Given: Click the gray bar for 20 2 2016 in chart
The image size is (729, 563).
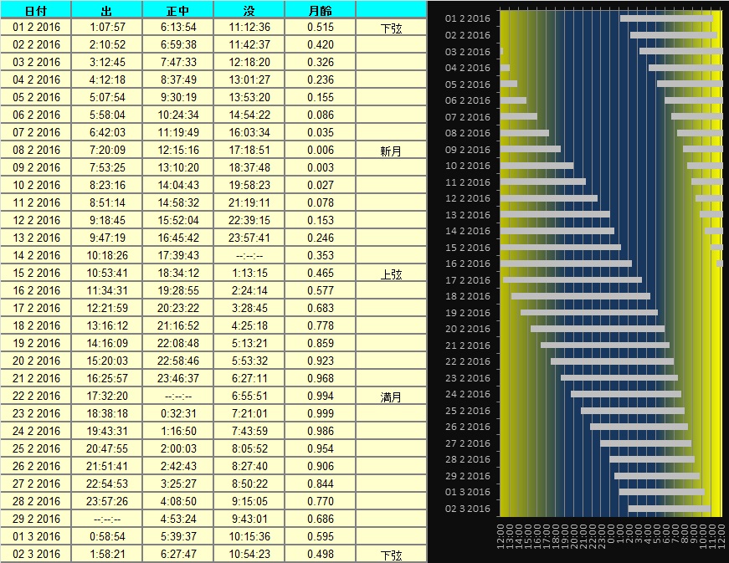Looking at the screenshot, I should (597, 329).
